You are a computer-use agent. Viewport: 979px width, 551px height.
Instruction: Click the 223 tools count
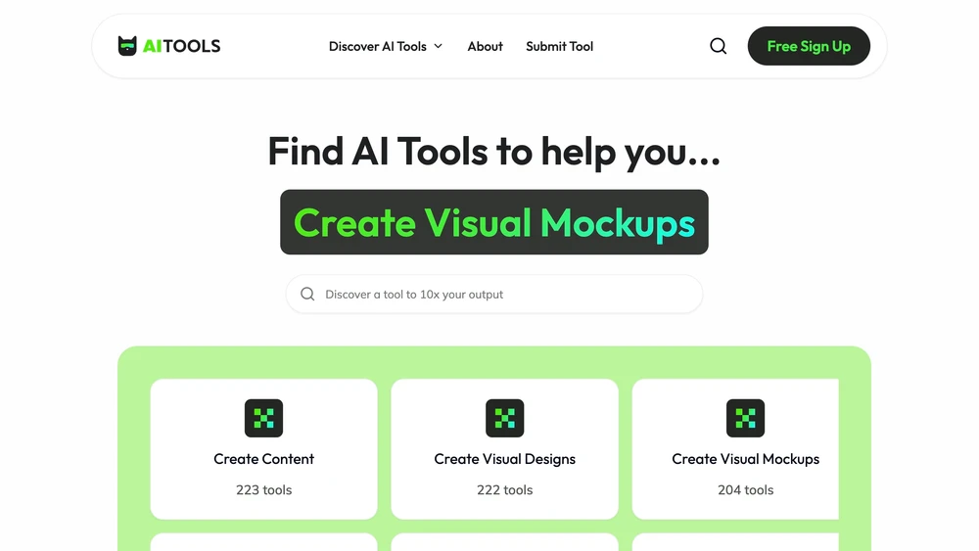pos(263,490)
